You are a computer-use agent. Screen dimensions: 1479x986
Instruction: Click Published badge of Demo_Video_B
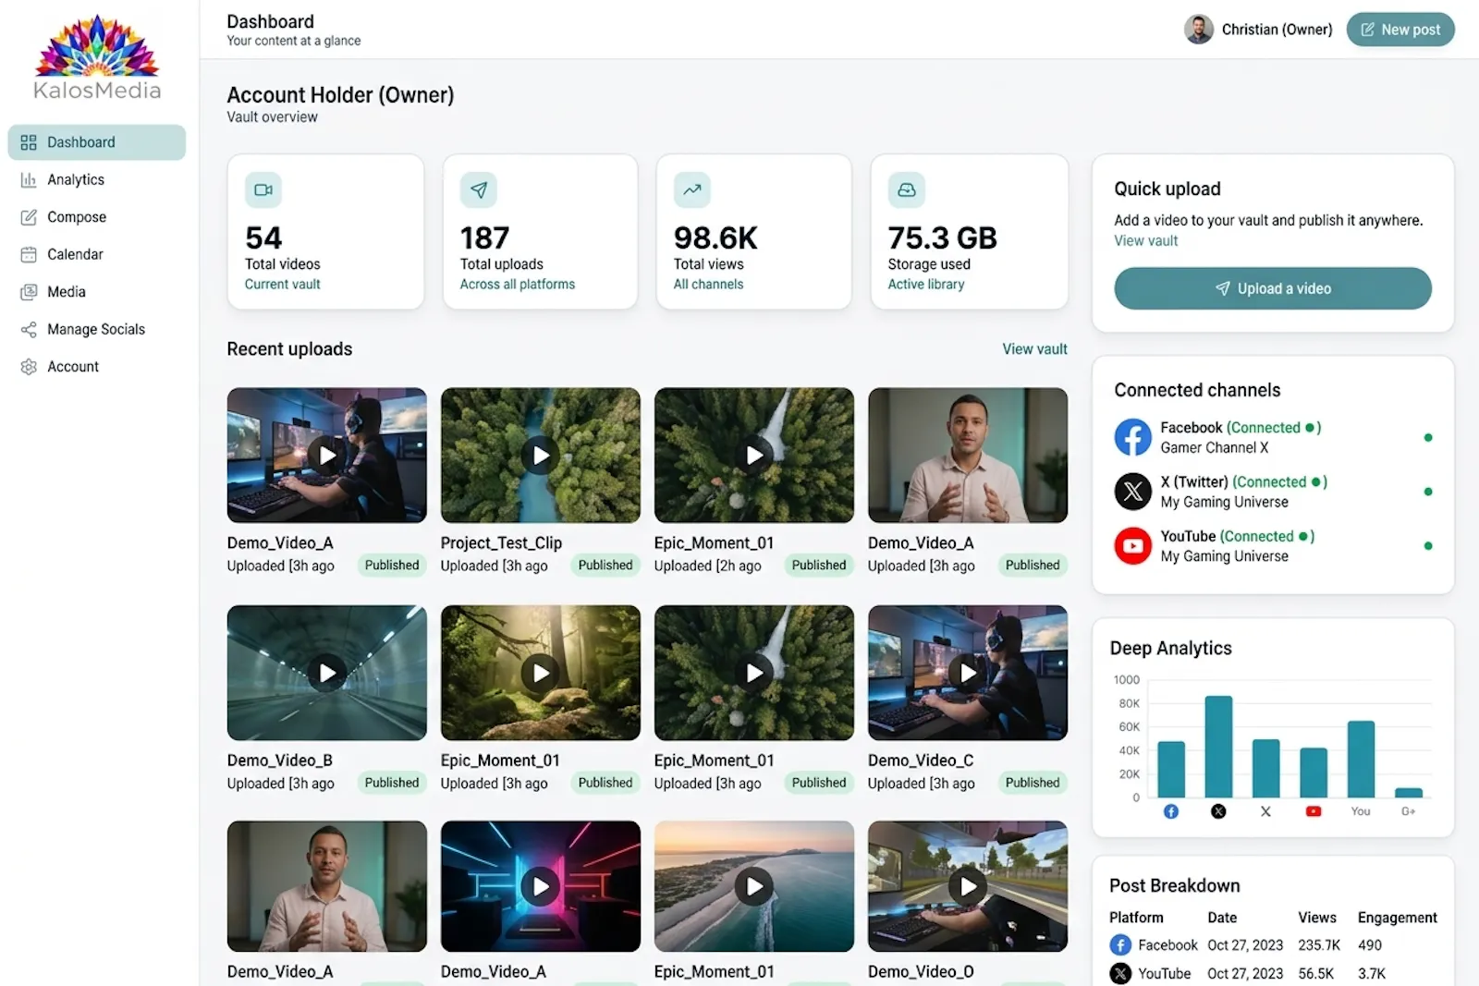pos(392,783)
